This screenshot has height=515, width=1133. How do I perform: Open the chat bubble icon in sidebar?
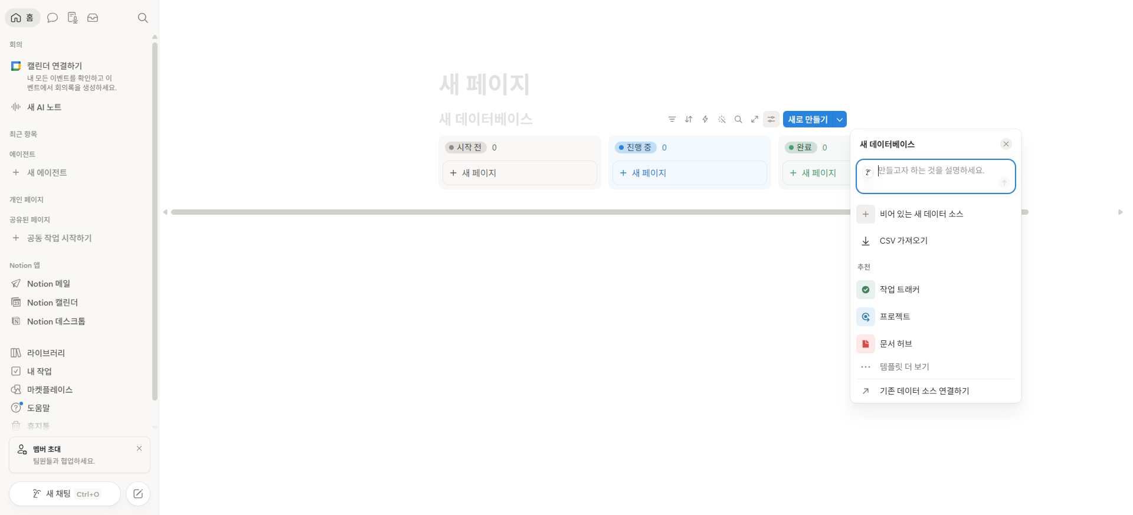pyautogui.click(x=53, y=18)
